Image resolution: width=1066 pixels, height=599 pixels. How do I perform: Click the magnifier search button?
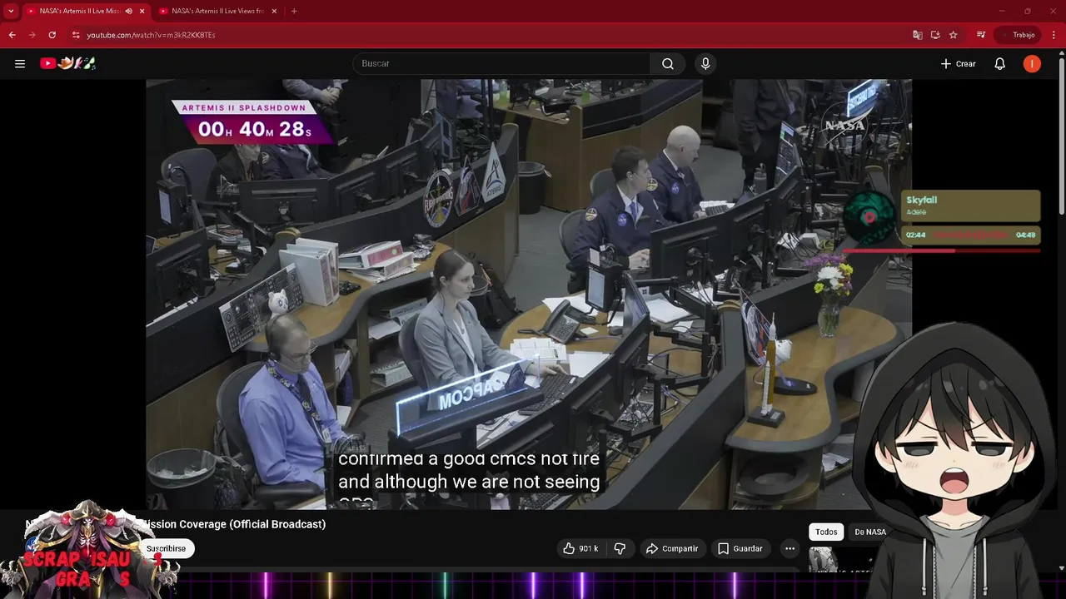[x=668, y=63]
